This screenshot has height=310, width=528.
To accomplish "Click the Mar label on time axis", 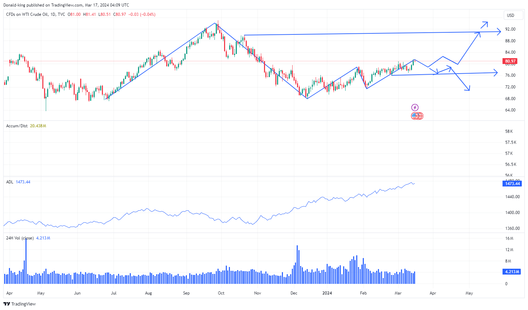I will [398, 293].
